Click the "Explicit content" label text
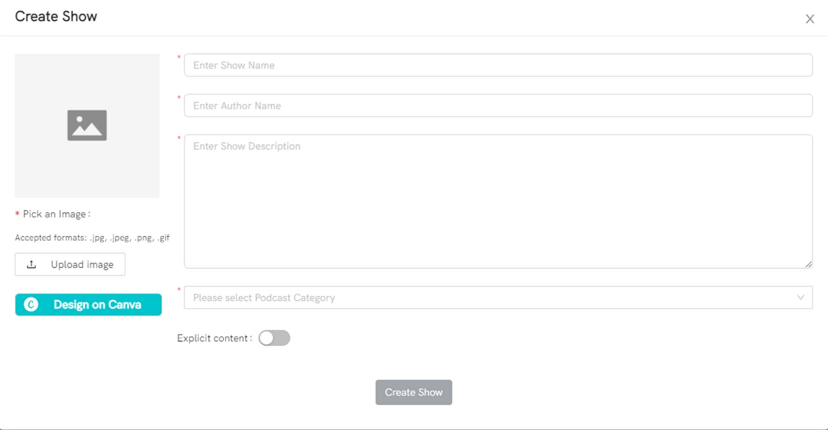This screenshot has width=828, height=430. (213, 338)
